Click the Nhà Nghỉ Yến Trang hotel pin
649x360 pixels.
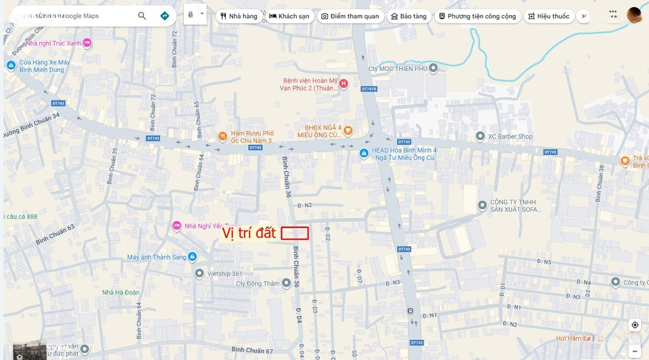[176, 226]
